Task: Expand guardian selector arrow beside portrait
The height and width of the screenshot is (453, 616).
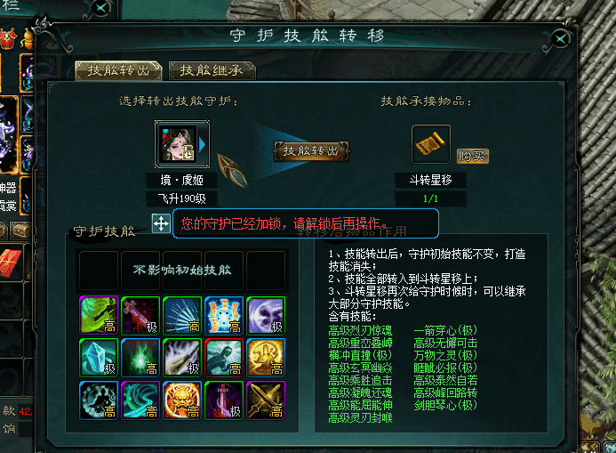Action: pyautogui.click(x=203, y=144)
